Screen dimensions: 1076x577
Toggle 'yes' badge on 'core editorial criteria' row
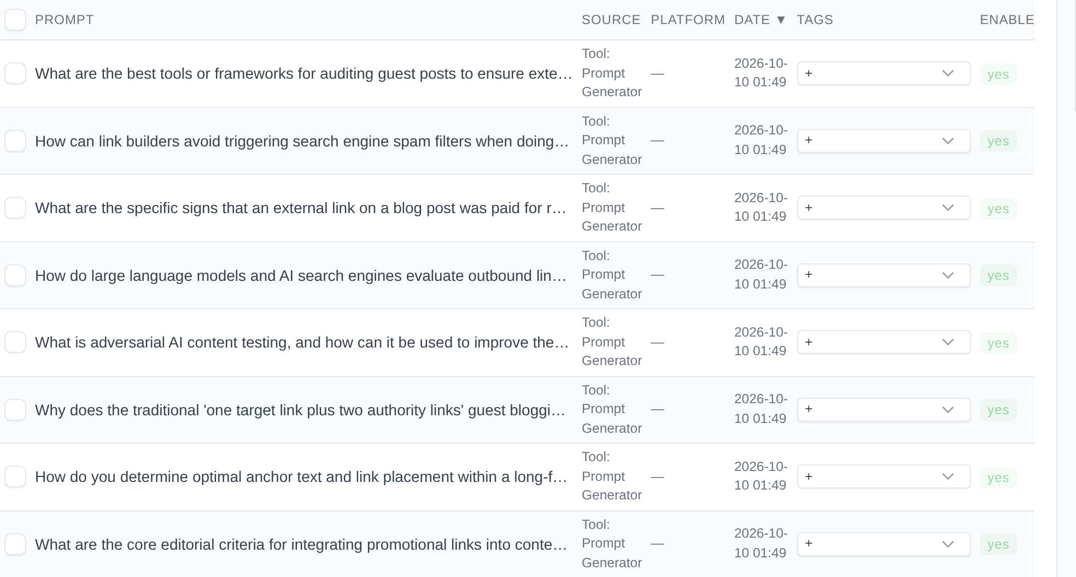click(x=998, y=544)
